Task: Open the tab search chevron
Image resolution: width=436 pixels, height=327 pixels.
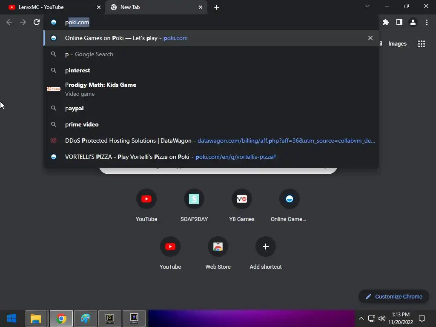Action: tap(367, 6)
